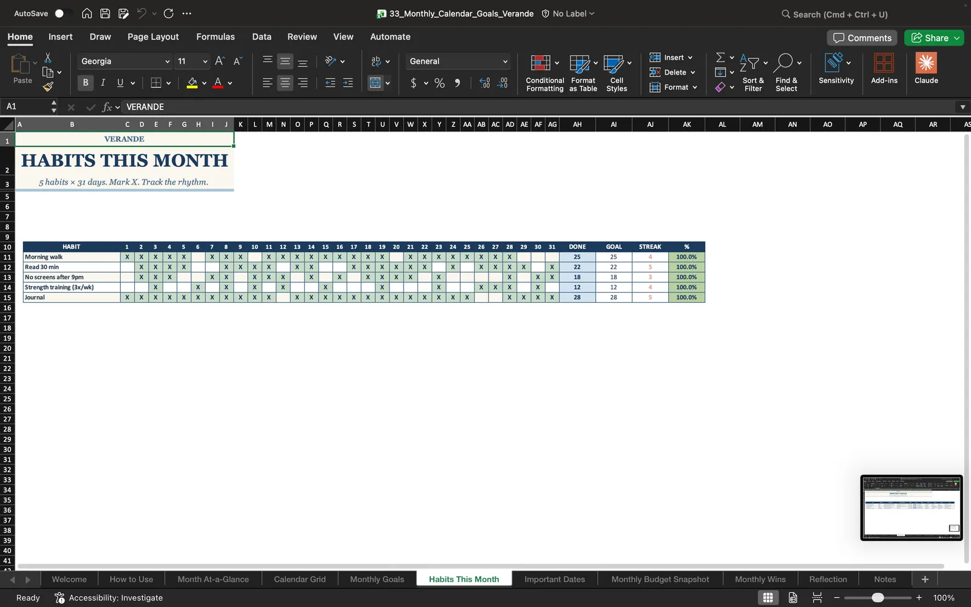971x607 pixels.
Task: Switch to the Monthly Goals sheet
Action: click(377, 579)
